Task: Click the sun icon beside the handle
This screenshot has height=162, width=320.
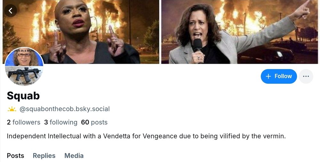Action: [12, 109]
